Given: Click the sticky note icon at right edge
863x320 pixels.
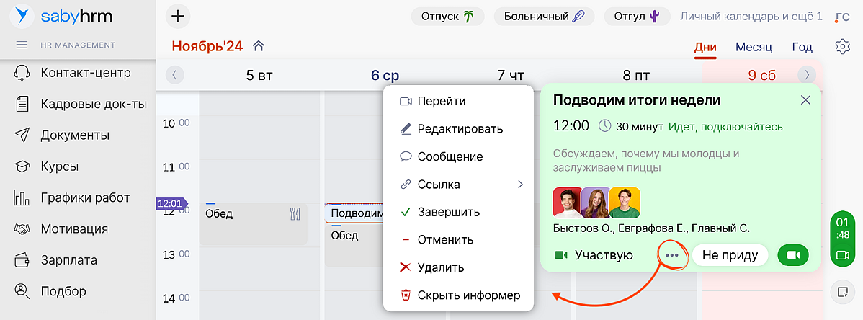Looking at the screenshot, I should (841, 292).
